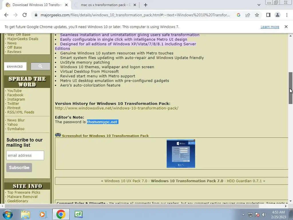Go forward using the forward arrow
Screen dimensions: 293x220
point(15,15)
